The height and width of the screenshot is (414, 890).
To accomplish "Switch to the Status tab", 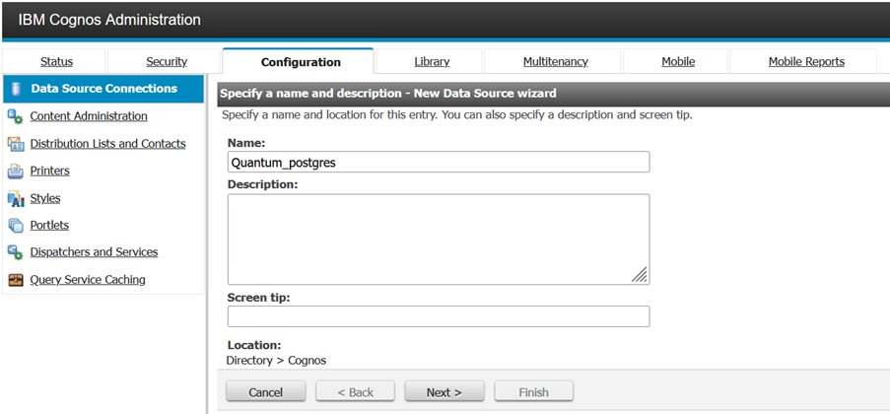I will click(x=56, y=61).
